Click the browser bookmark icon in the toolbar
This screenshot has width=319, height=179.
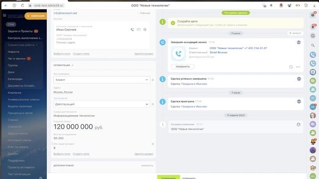(x=271, y=5)
